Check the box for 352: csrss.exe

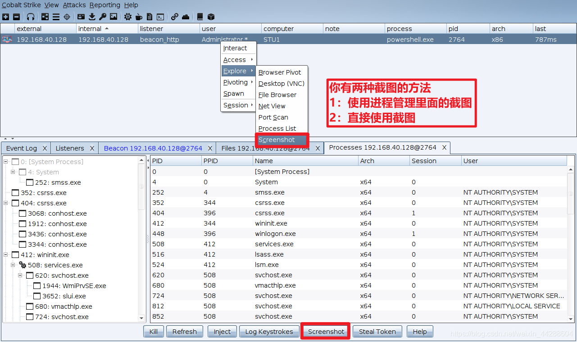tap(15, 193)
